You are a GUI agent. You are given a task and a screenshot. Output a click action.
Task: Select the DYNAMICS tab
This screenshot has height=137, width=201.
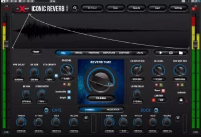click(x=90, y=110)
